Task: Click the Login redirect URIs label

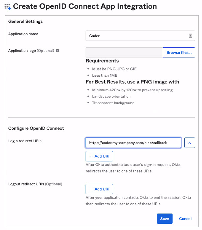Action: [25, 141]
